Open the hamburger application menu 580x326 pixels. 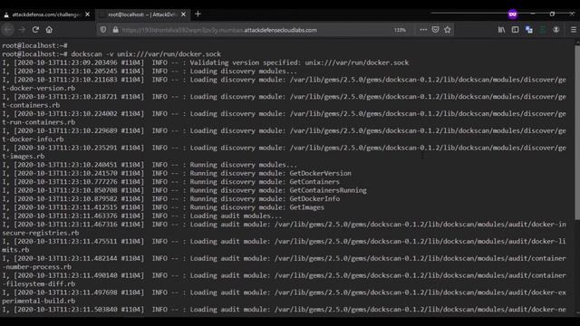tap(574, 30)
